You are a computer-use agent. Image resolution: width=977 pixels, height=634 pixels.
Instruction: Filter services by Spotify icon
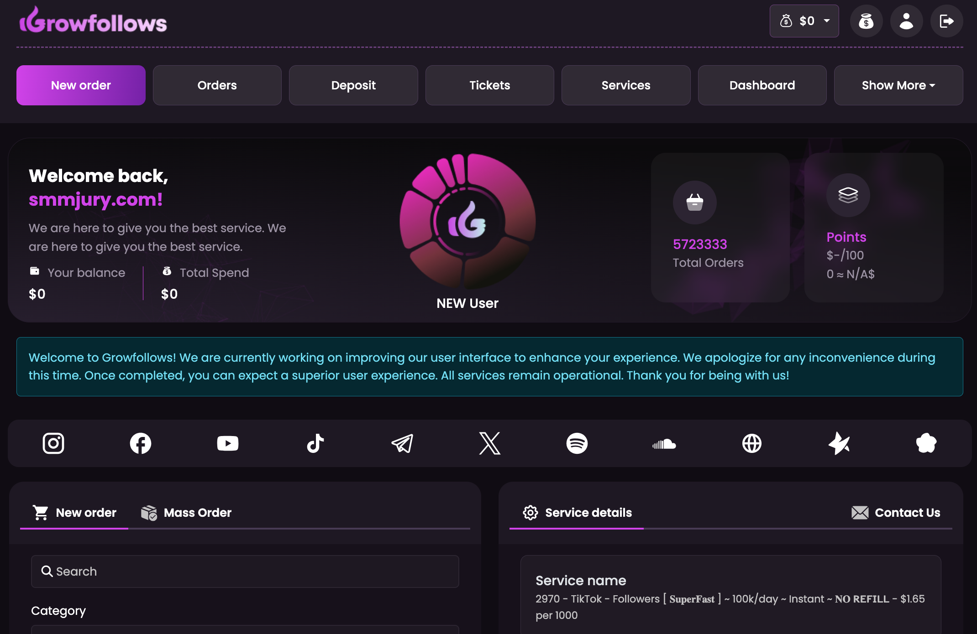(x=577, y=443)
